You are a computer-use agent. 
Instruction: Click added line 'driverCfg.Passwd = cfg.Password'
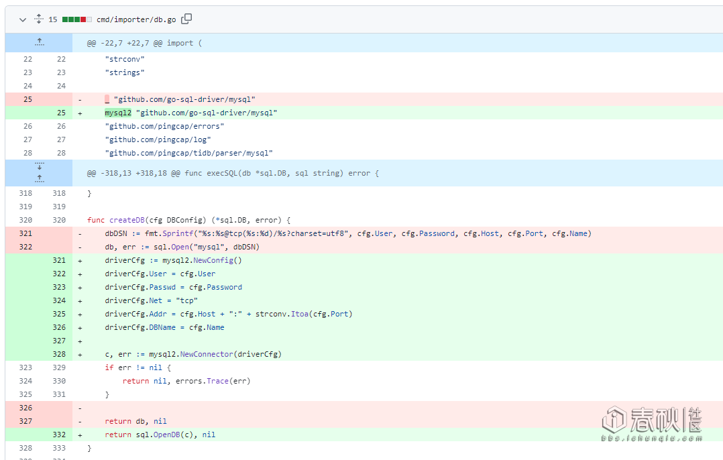tap(173, 287)
